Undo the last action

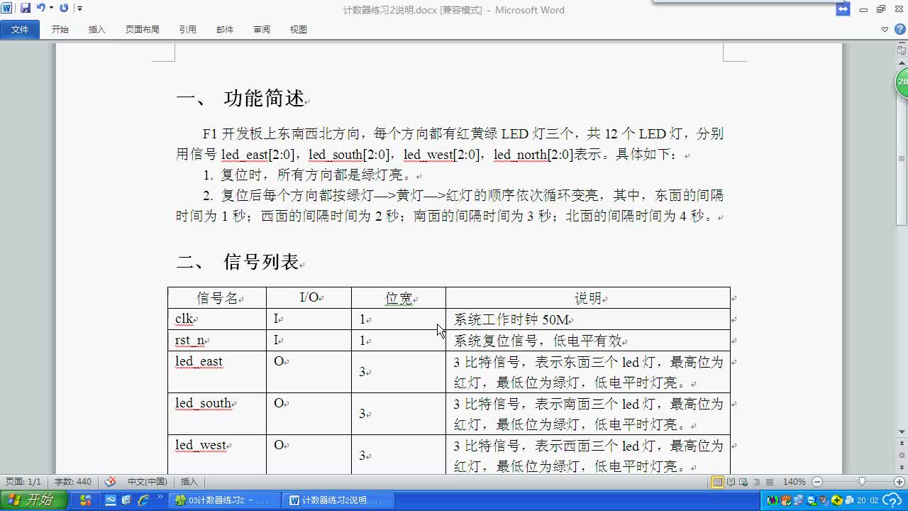tap(41, 9)
